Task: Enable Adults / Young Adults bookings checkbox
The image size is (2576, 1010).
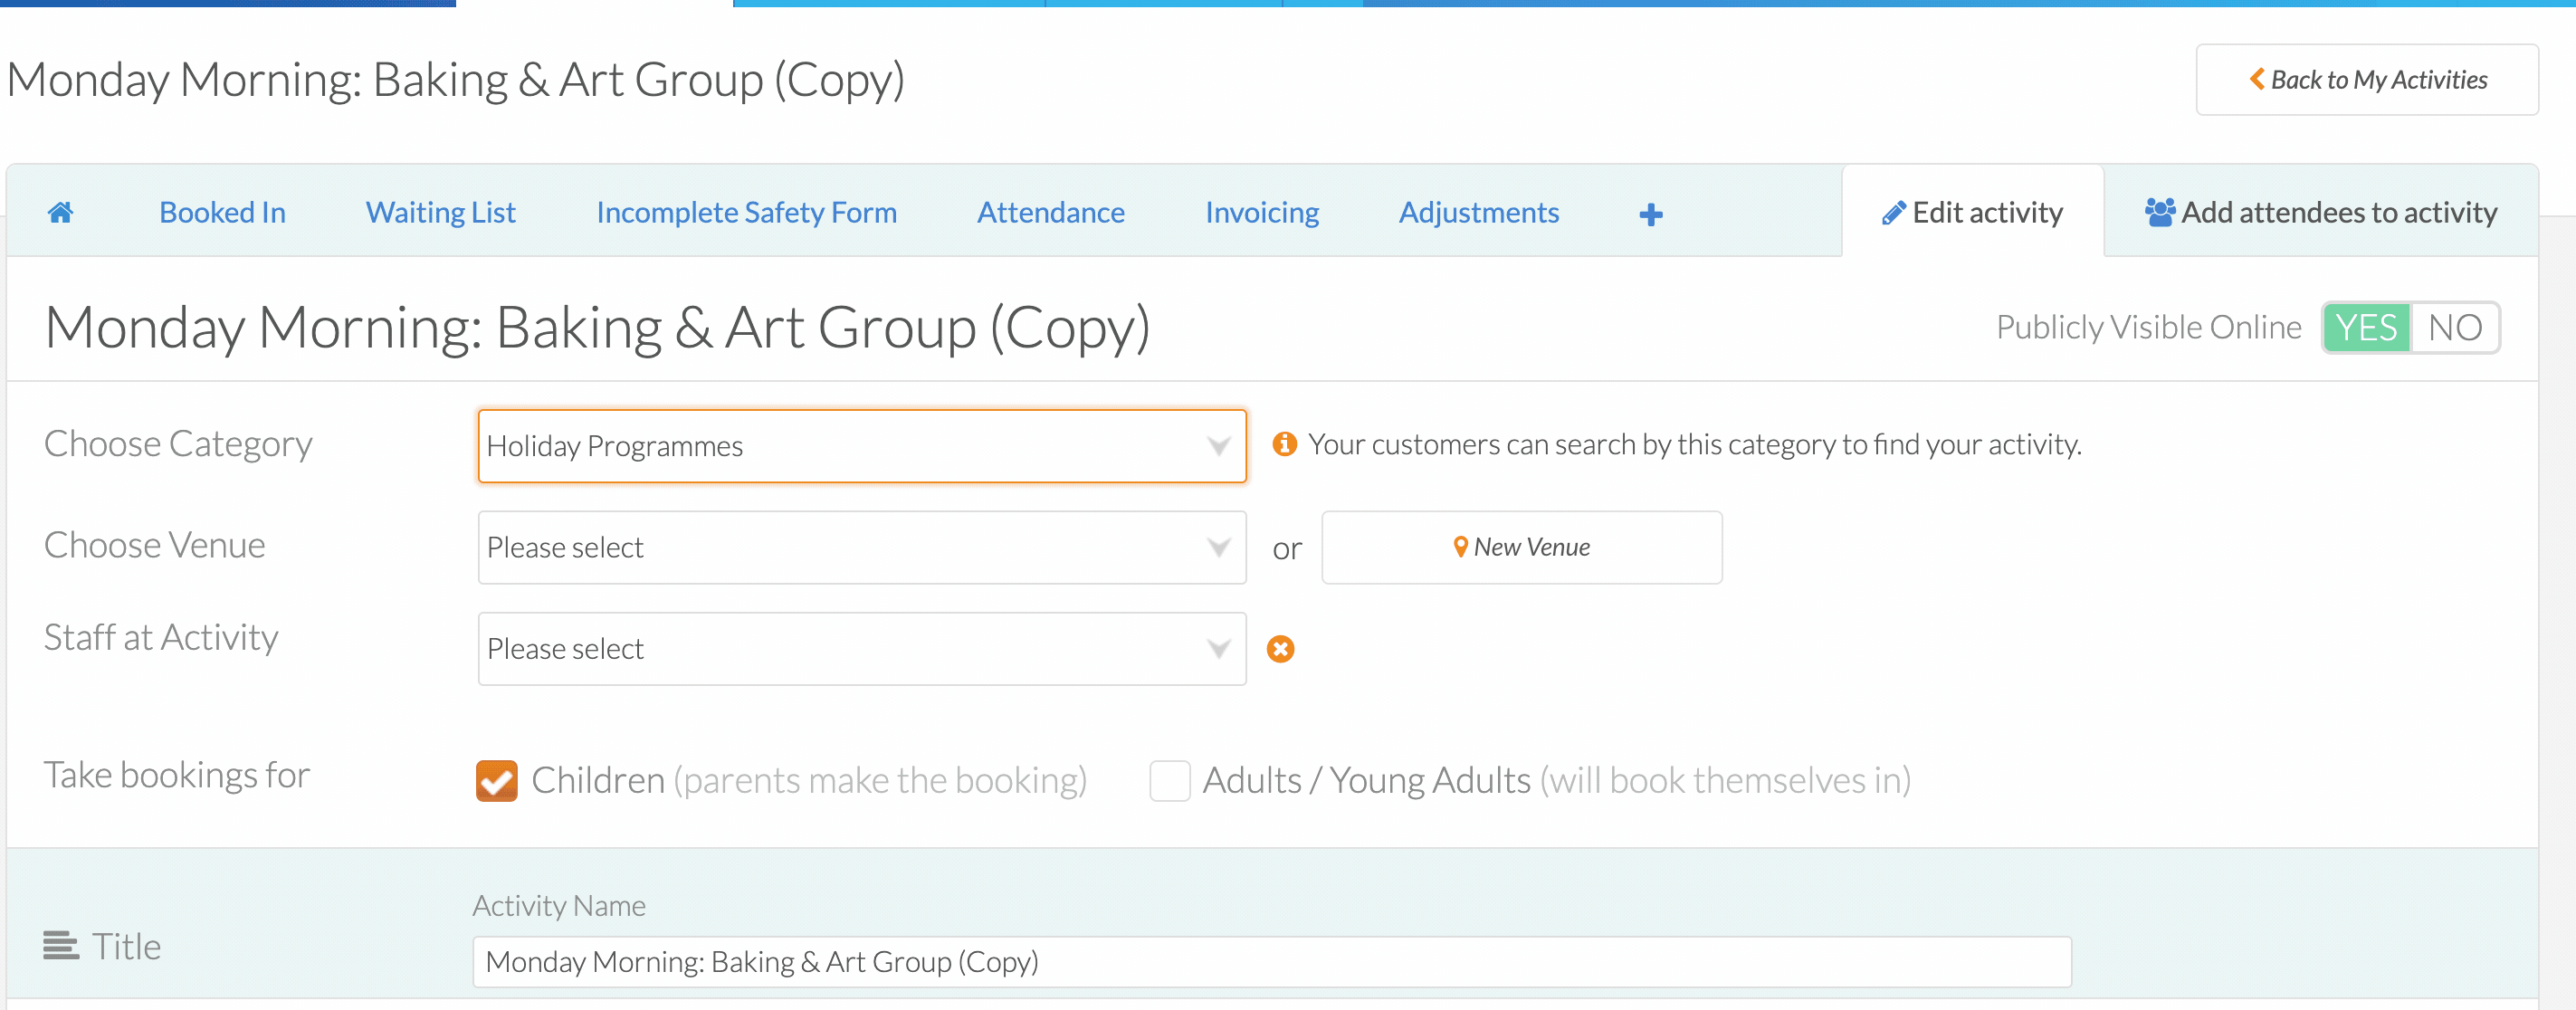Action: pos(1169,780)
